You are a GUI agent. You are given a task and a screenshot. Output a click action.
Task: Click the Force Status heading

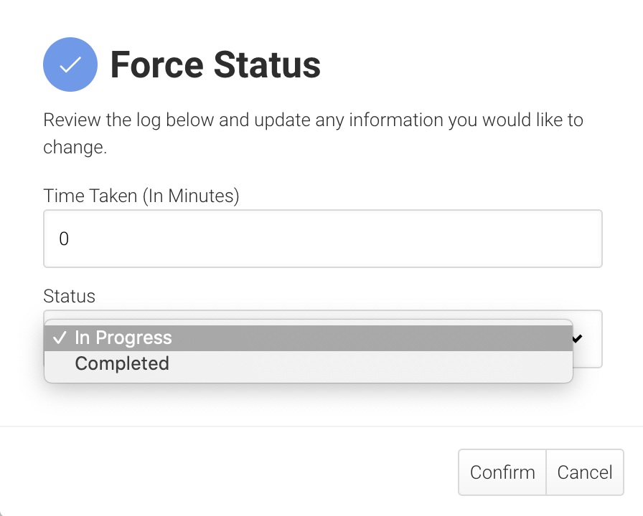point(215,65)
